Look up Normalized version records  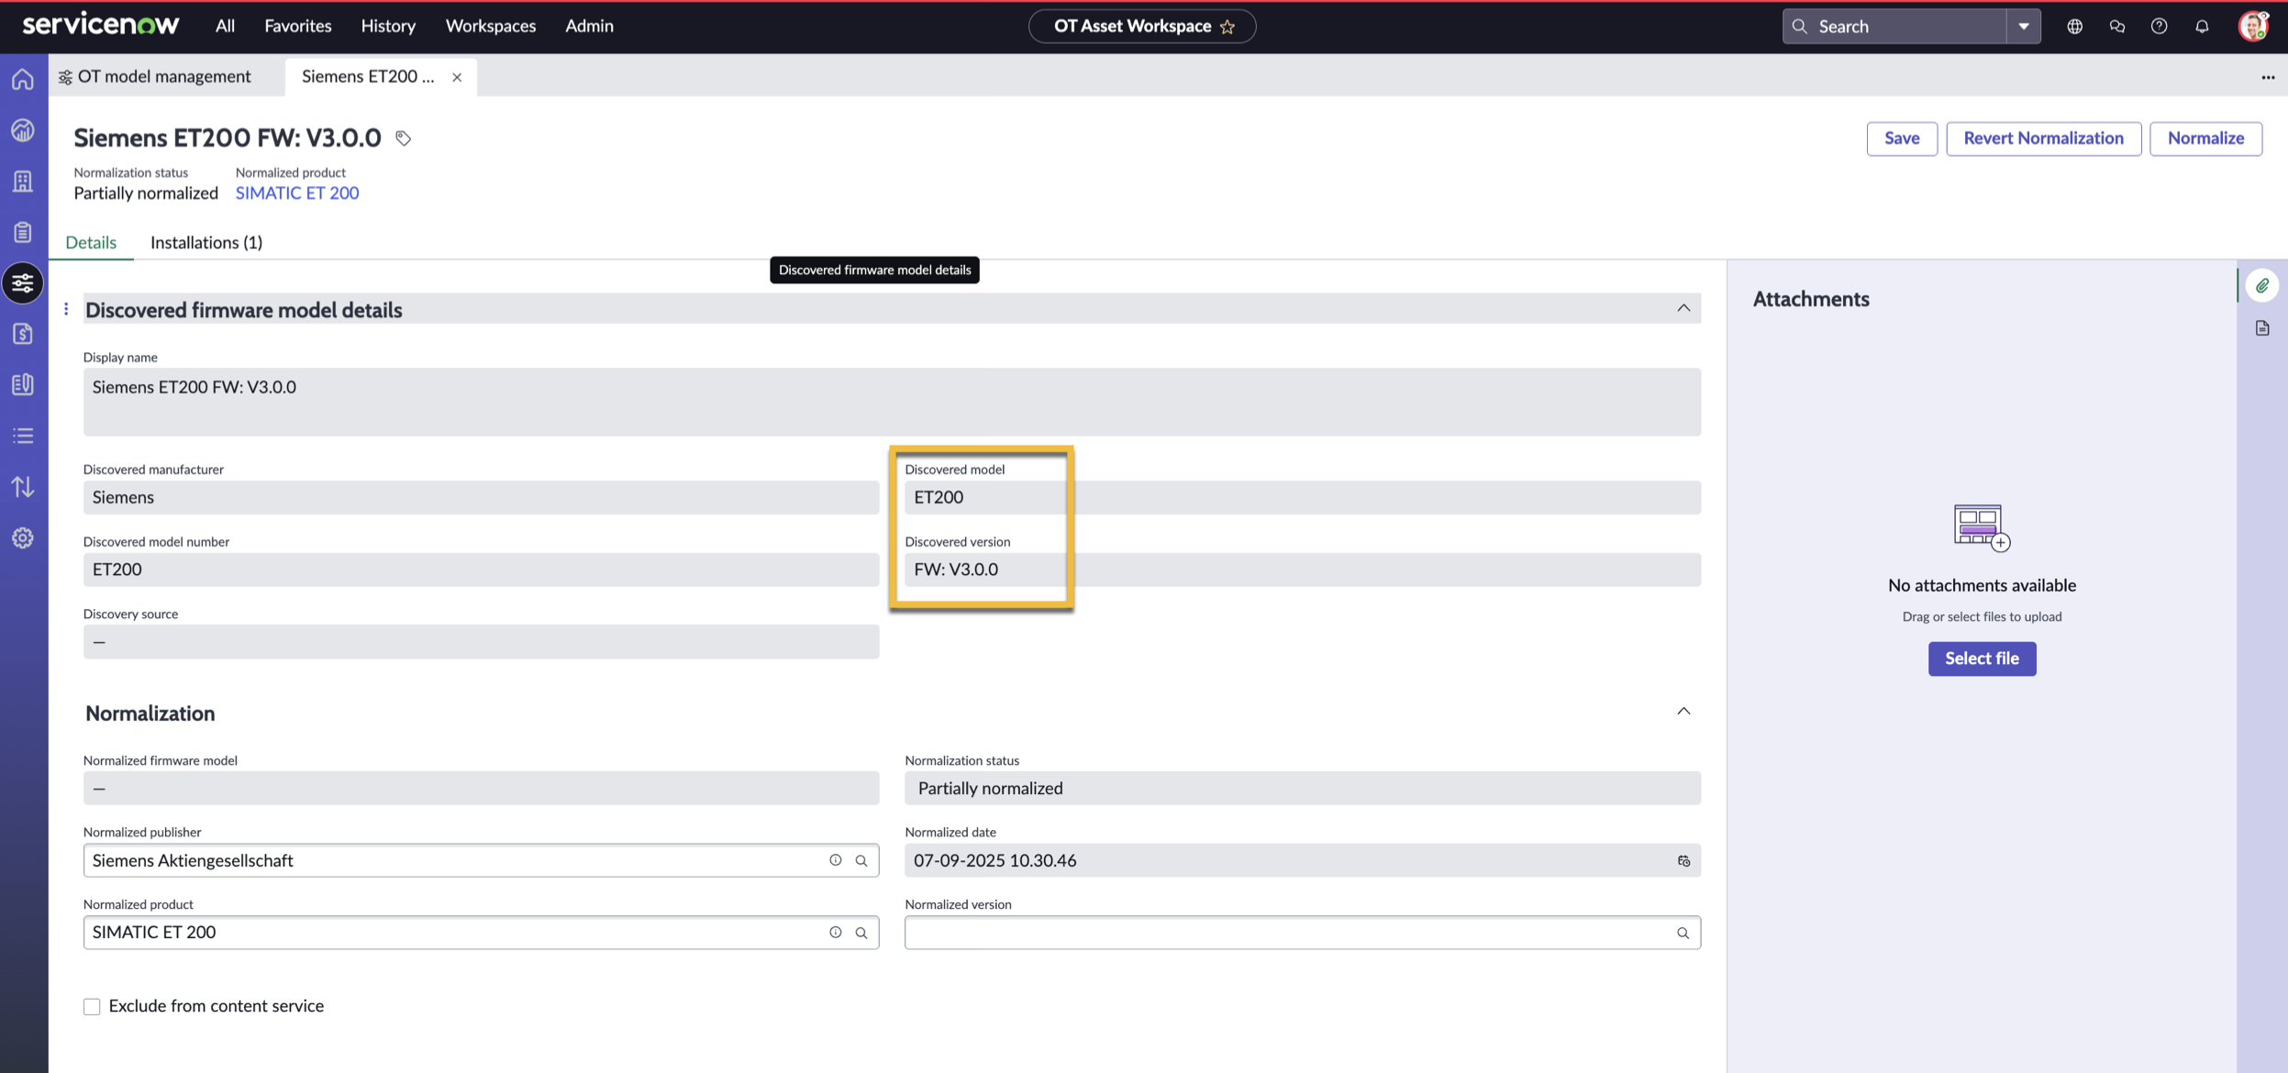pyautogui.click(x=1683, y=933)
